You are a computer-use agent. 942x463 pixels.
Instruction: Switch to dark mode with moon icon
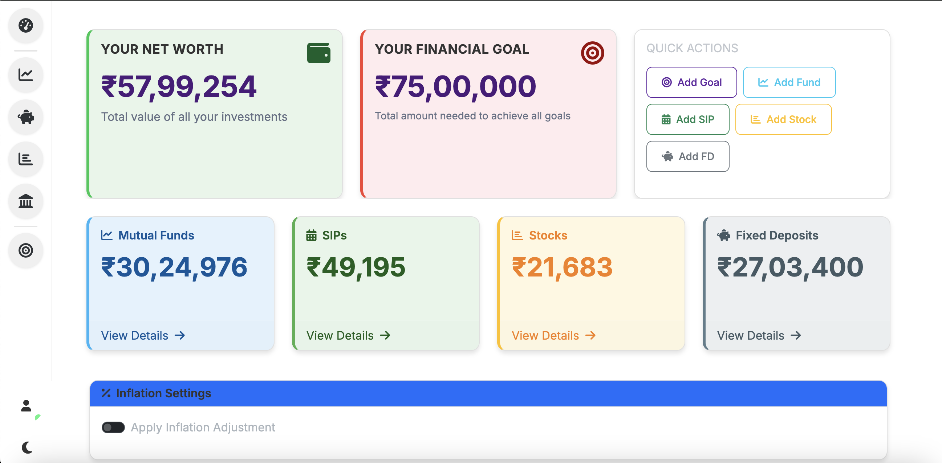(27, 447)
